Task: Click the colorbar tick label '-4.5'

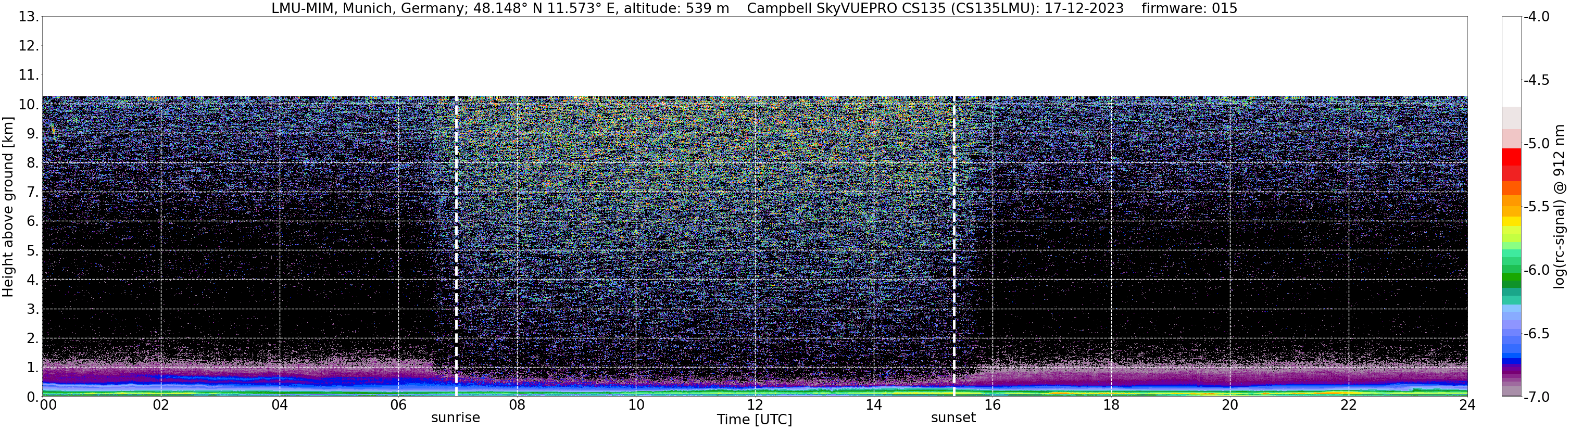Action: pos(1537,80)
